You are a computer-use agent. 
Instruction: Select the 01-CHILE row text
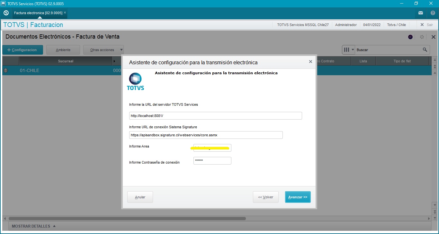point(30,70)
